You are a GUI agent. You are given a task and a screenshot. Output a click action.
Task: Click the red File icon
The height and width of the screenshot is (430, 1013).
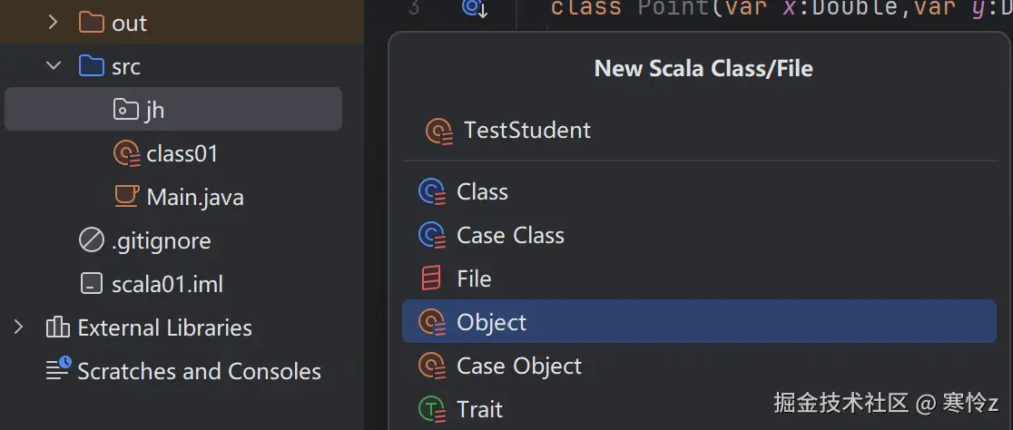pyautogui.click(x=431, y=279)
